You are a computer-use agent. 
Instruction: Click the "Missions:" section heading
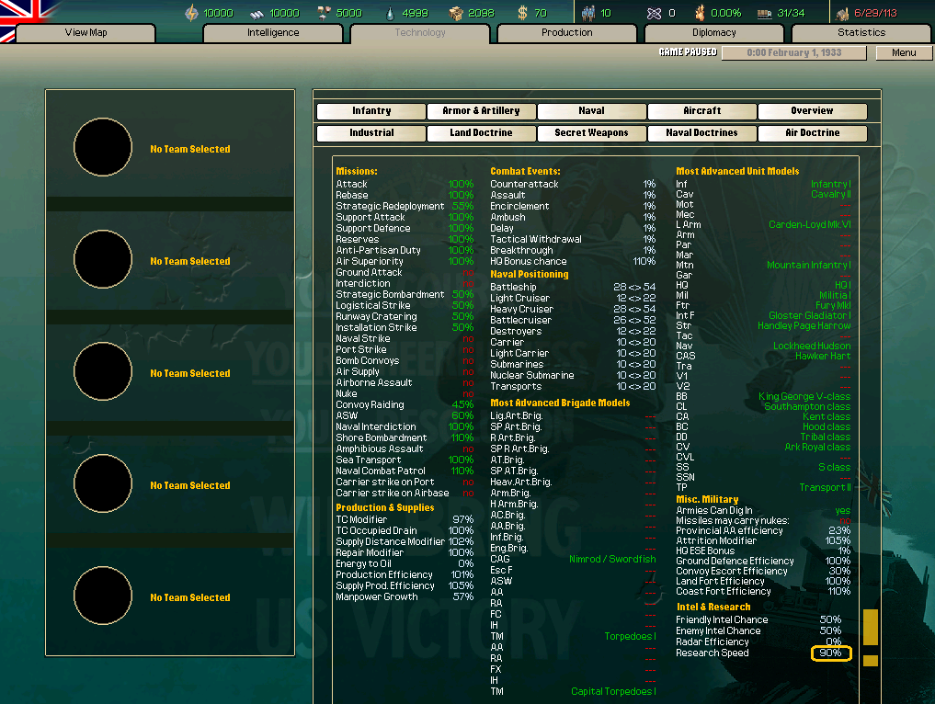pos(357,171)
